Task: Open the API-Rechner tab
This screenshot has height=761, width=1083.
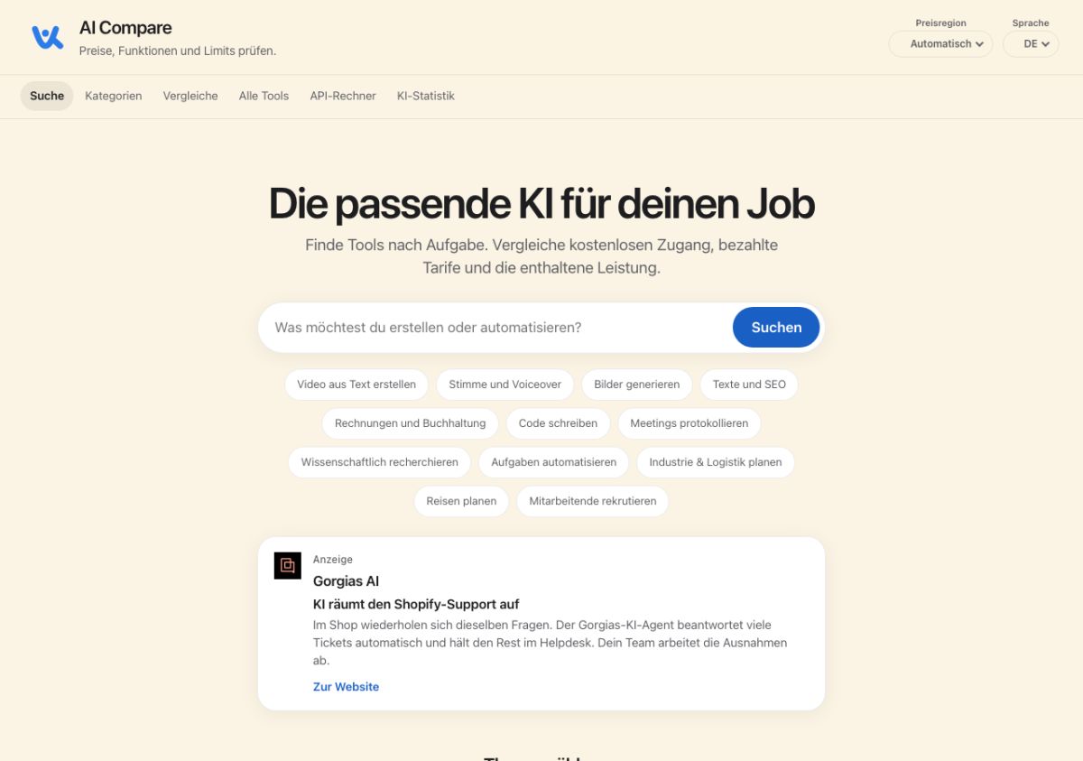Action: point(343,96)
